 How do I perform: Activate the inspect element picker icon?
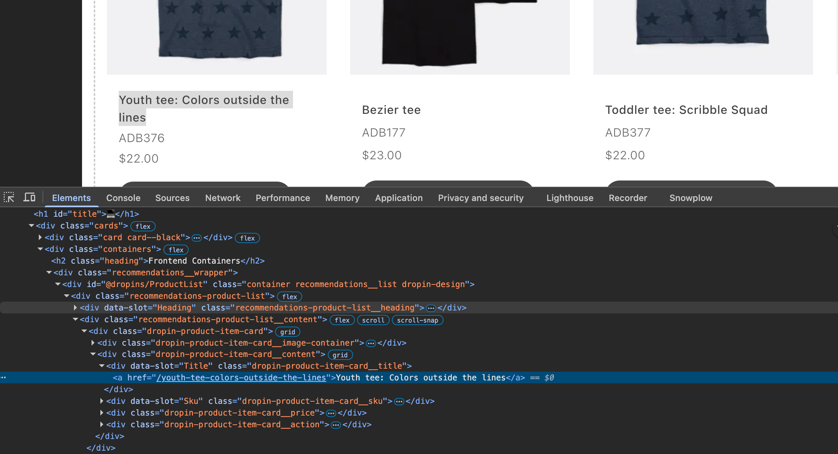click(9, 197)
